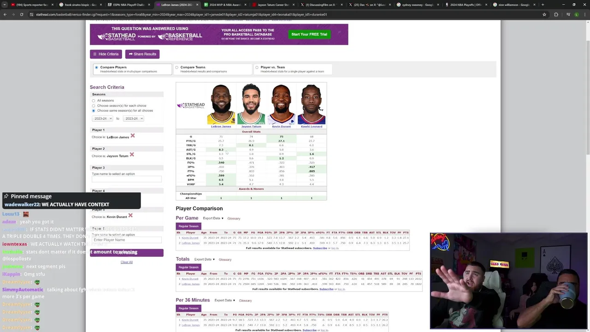Remove Jayson Tatum from Player 2

[132, 154]
